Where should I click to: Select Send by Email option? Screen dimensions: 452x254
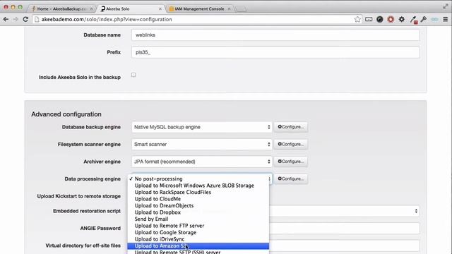(x=198, y=219)
